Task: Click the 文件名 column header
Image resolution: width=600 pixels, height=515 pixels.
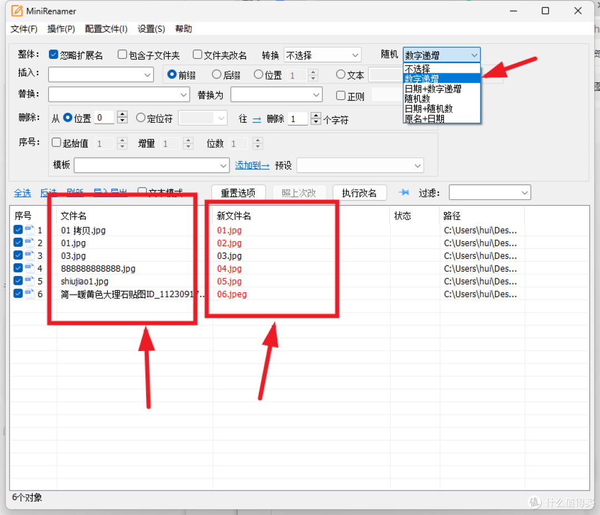Action: tap(134, 216)
